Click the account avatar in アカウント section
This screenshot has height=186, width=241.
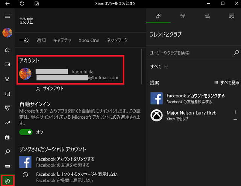point(25,74)
